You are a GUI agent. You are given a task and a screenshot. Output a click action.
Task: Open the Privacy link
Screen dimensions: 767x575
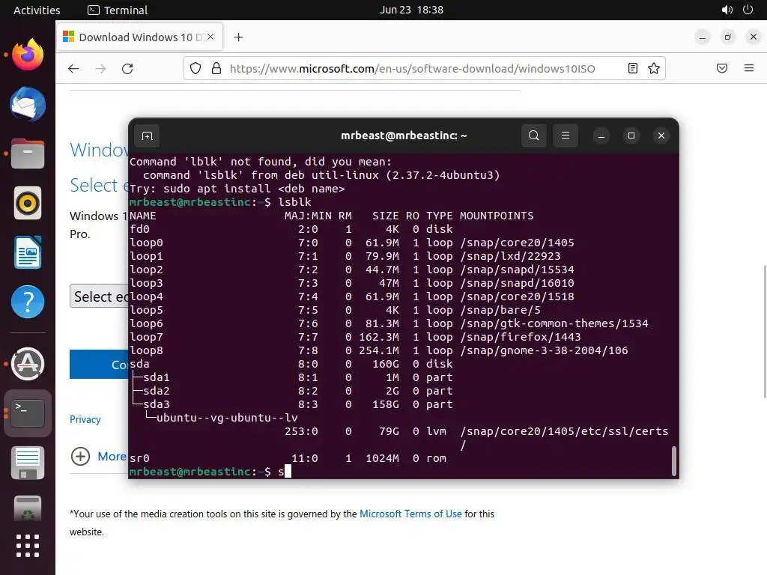85,419
